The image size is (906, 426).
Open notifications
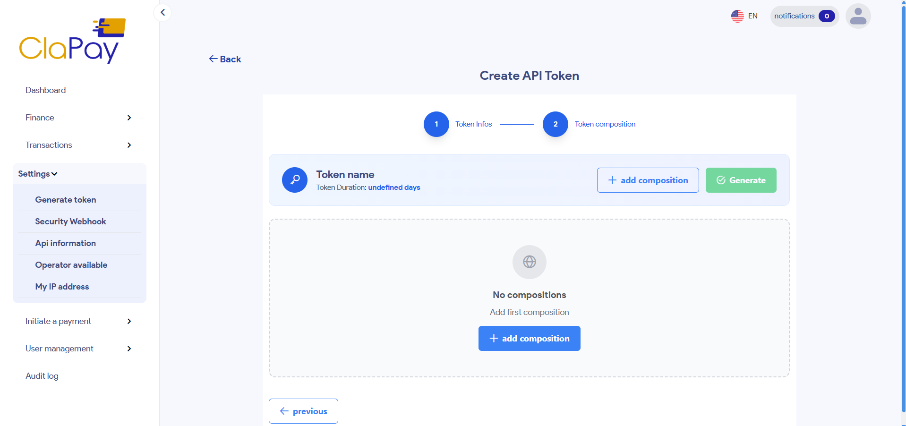(x=803, y=16)
